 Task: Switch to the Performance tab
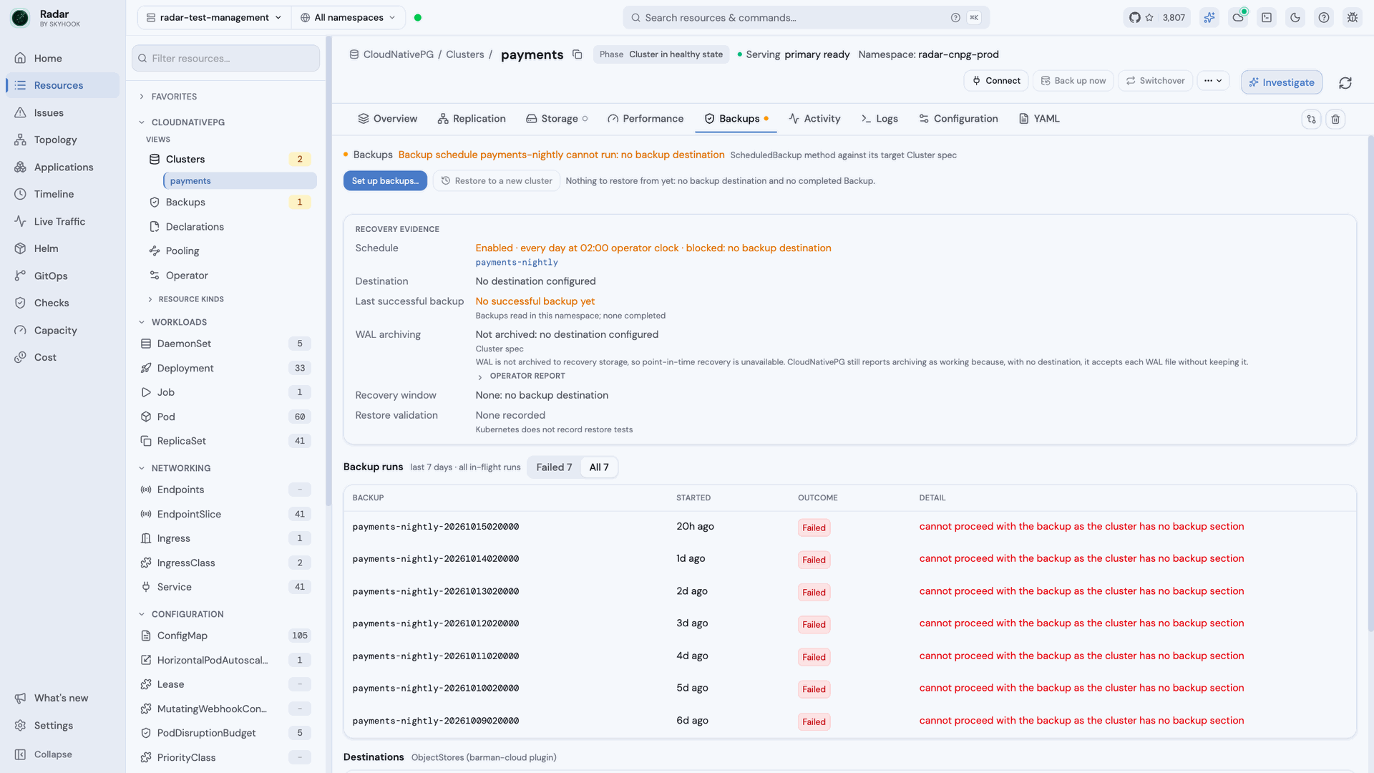pyautogui.click(x=645, y=119)
